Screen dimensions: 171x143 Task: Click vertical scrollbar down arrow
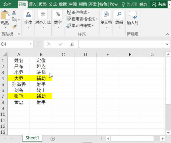168,133
